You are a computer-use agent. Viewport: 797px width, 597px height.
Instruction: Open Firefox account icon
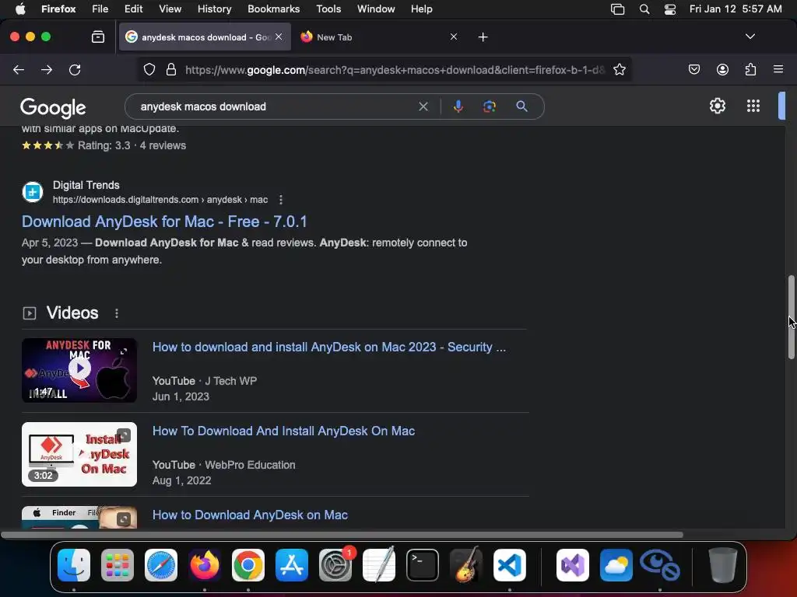click(722, 69)
